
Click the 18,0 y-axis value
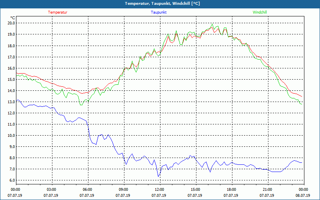coord(11,46)
